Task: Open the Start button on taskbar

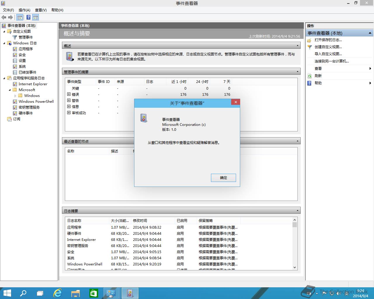Action: (x=7, y=293)
